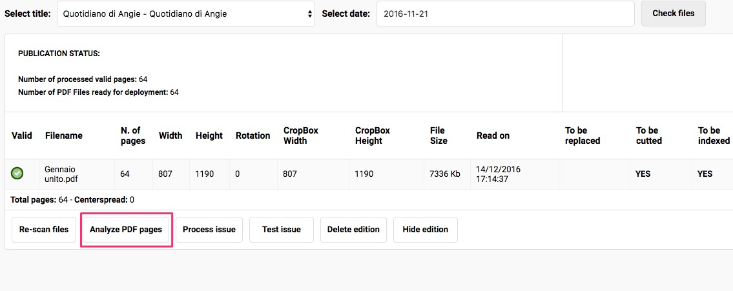Click the To be replaced column header
The width and height of the screenshot is (733, 291).
(x=583, y=135)
